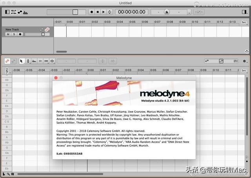Adjust the New Track volume fader
Viewport: 251px width, 178px height.
coord(37,34)
